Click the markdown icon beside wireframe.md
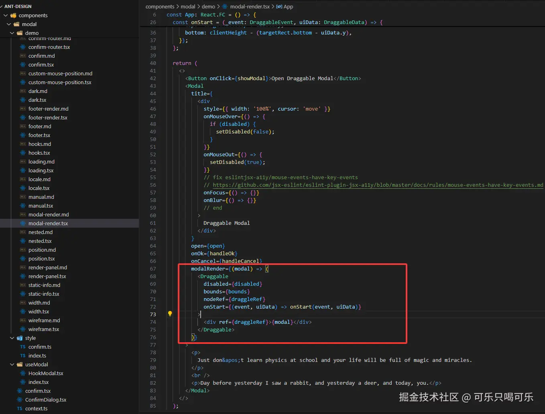 [23, 320]
